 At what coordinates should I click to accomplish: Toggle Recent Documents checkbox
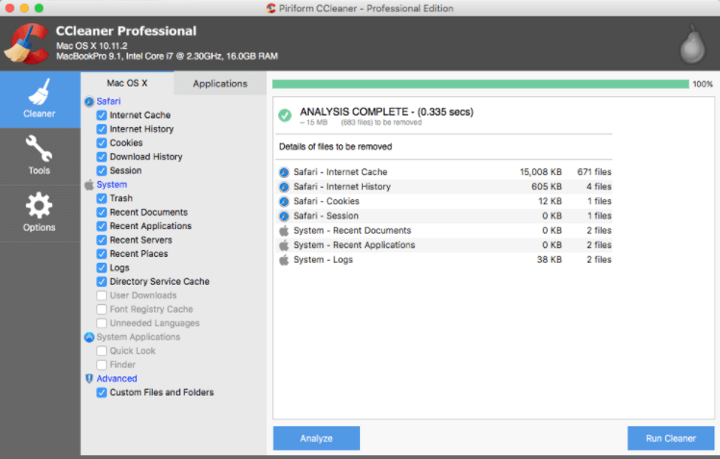pyautogui.click(x=101, y=213)
